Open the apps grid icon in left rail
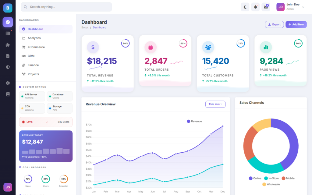This screenshot has height=195, width=312. pos(8,34)
